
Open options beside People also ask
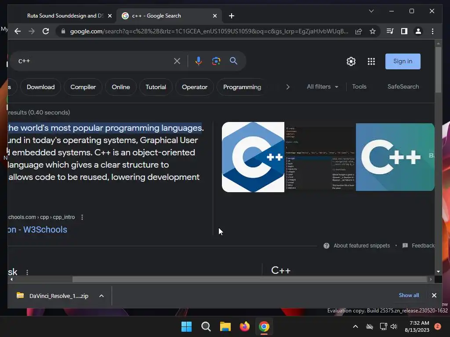27,272
